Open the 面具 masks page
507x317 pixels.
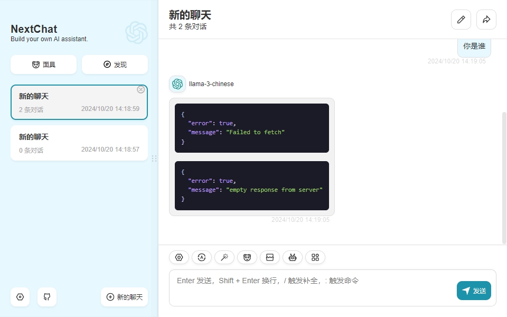[43, 64]
